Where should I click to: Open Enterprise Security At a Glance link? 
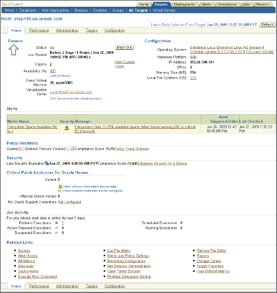click(161, 163)
